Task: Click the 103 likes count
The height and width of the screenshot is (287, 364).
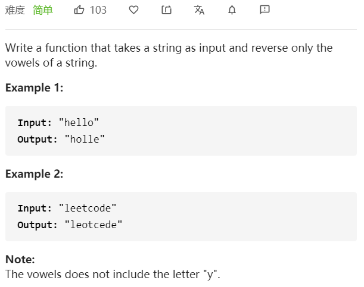Action: [x=98, y=10]
